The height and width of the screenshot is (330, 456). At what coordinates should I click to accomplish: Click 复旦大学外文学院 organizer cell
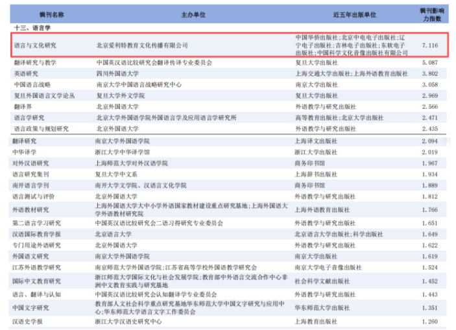point(121,96)
